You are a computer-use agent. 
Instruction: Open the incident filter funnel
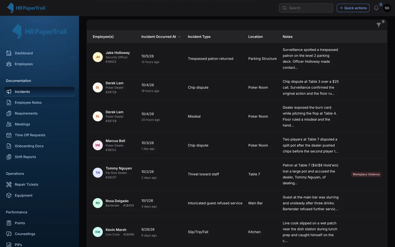click(379, 25)
